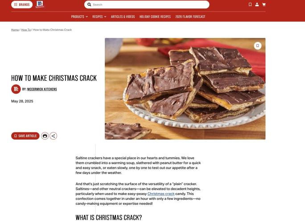305x223 pixels.
Task: Open 2026 Flavor Forecast menu item
Action: click(190, 17)
